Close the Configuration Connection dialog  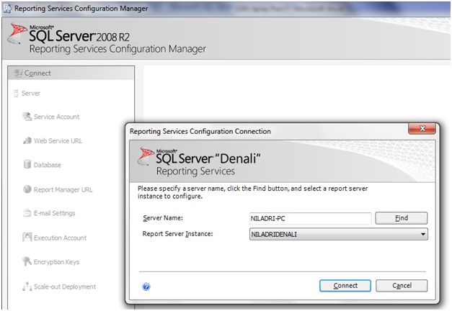tap(422, 128)
